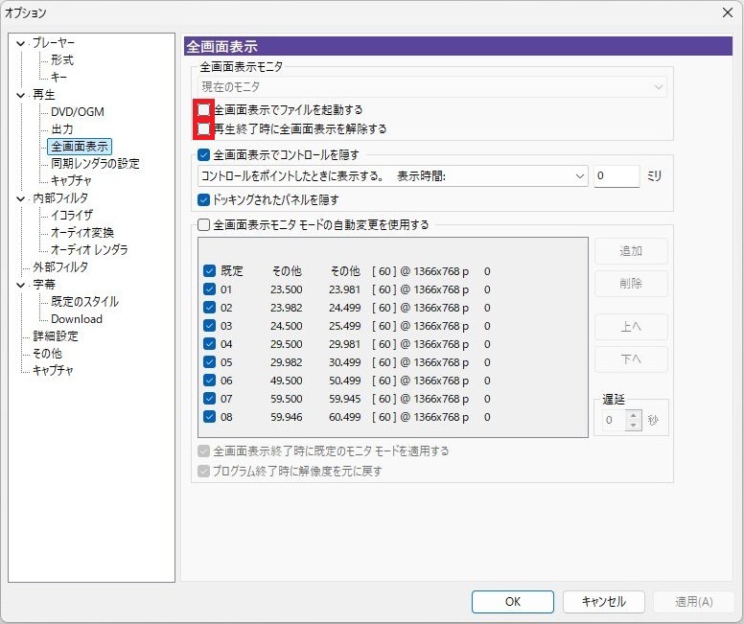The image size is (744, 624).
Task: Collapse the 内部フィルタ tree node
Action: coord(21,198)
